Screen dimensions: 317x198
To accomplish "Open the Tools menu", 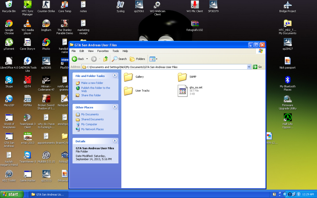I will [116, 51].
